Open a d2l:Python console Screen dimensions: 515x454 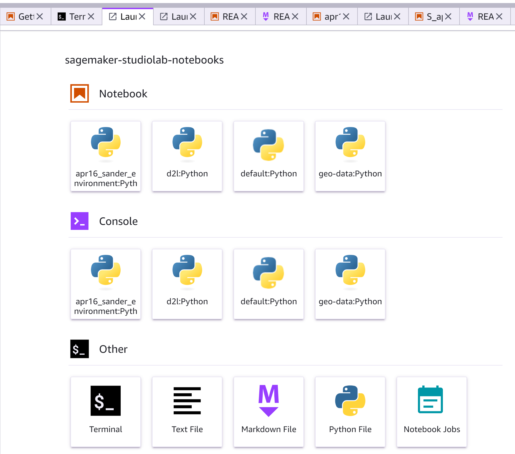187,284
